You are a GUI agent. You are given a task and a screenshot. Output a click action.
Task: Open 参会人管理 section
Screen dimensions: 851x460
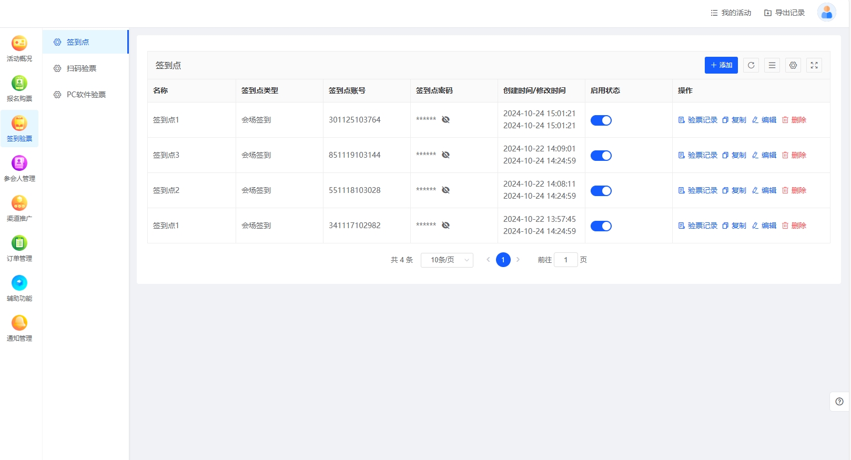(x=19, y=169)
